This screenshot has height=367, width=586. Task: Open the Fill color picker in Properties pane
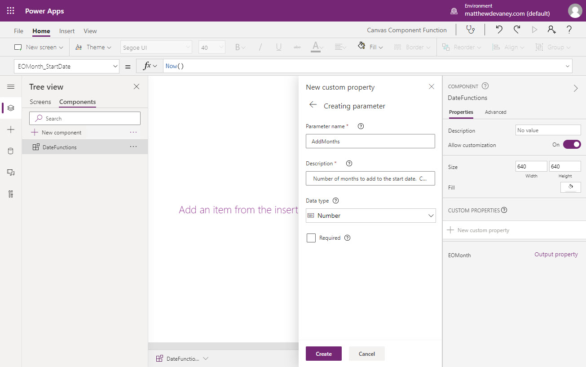pyautogui.click(x=570, y=187)
